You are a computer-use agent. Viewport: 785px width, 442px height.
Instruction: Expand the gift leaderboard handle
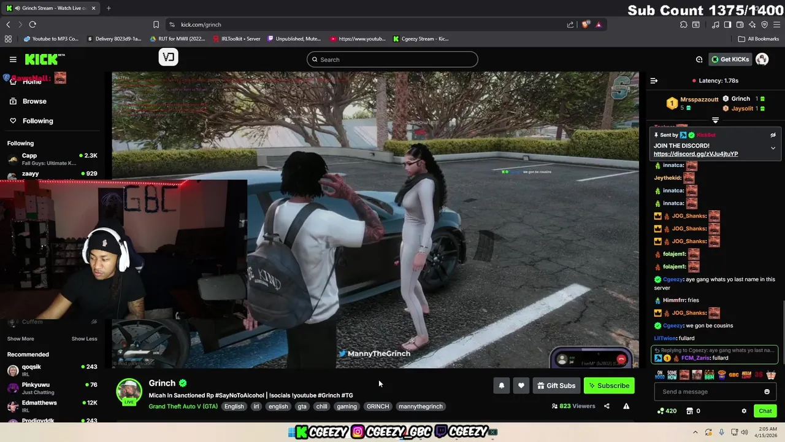tap(715, 120)
